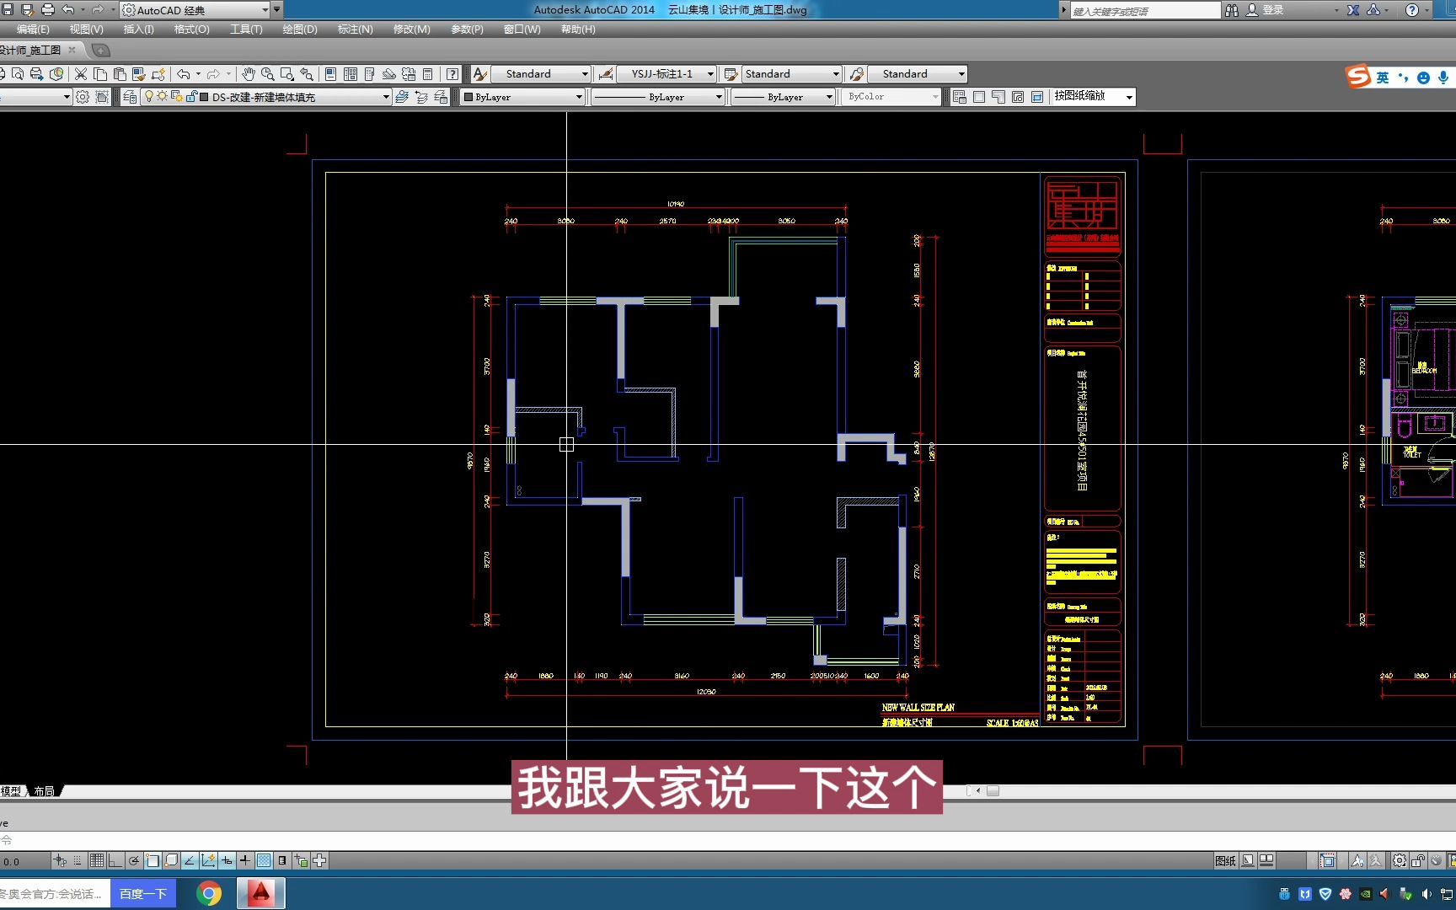This screenshot has width=1456, height=910.
Task: Switch to the 布局 tab
Action: [45, 790]
